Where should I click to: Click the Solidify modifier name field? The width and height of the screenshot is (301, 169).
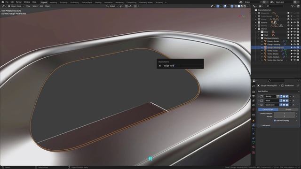coord(271,96)
